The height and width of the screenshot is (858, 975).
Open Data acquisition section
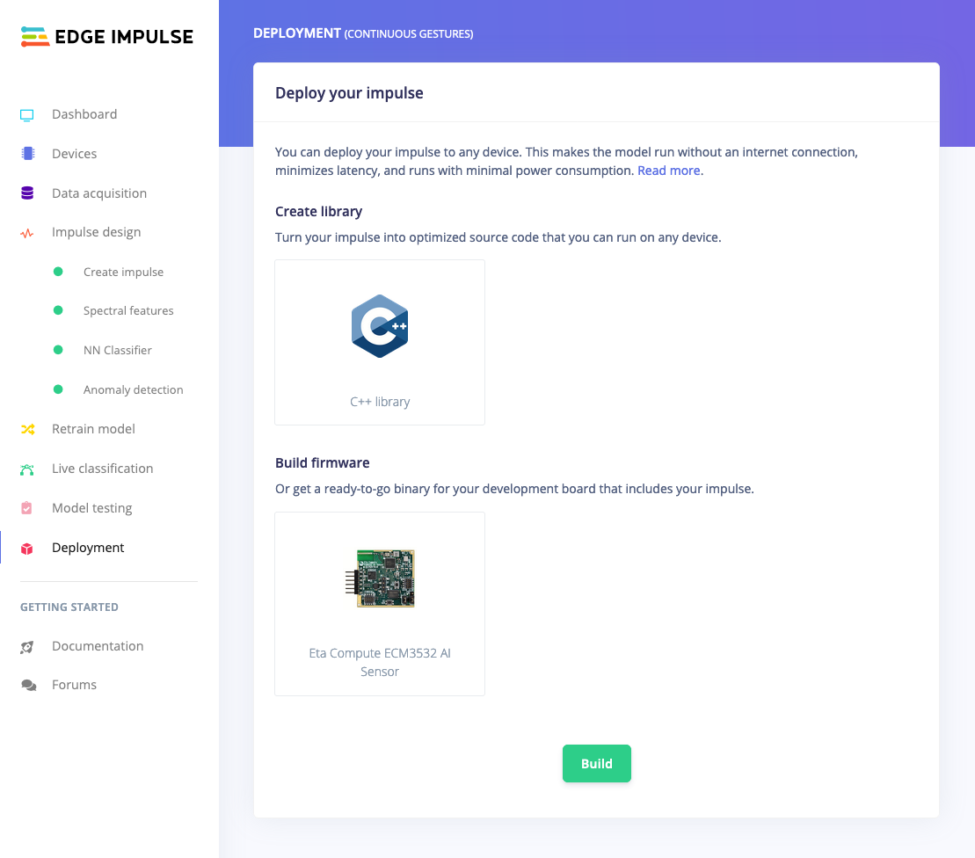98,193
